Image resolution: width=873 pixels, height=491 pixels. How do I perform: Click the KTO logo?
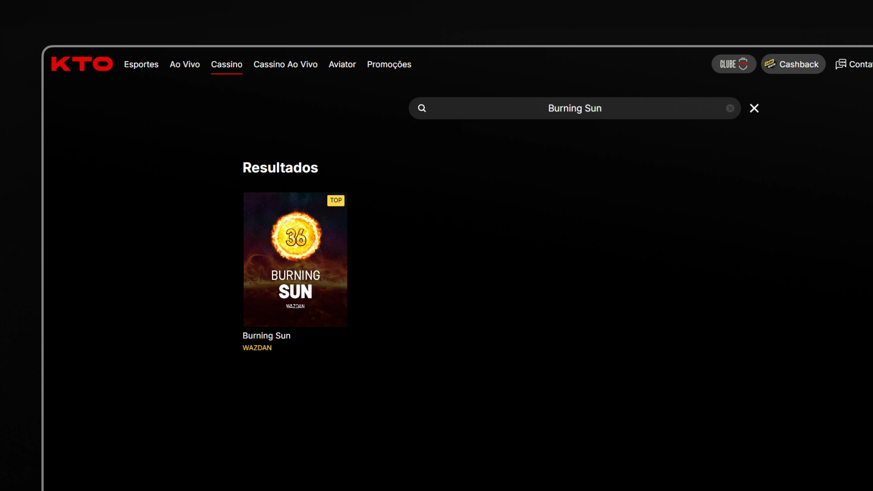tap(82, 64)
